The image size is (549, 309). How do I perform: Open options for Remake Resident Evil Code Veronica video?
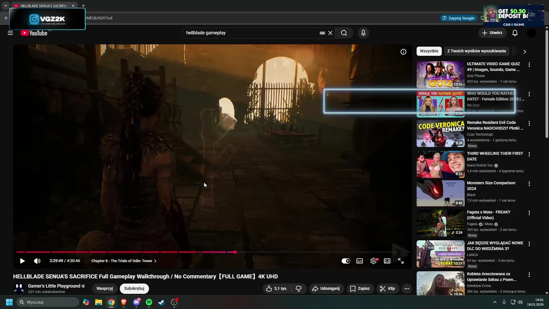click(x=529, y=123)
